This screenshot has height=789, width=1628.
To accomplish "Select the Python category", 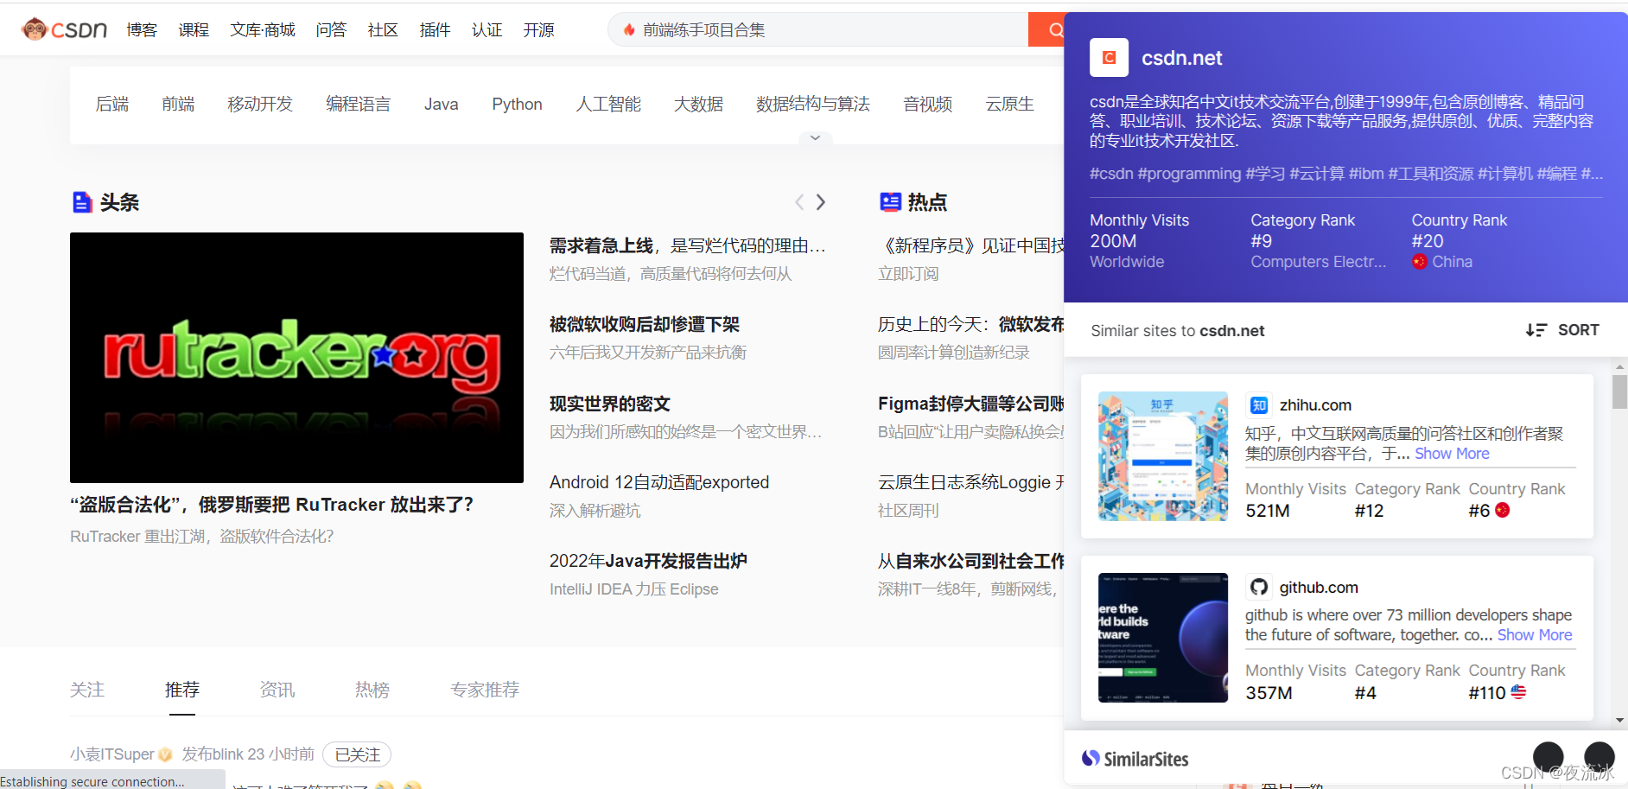I will pyautogui.click(x=517, y=105).
